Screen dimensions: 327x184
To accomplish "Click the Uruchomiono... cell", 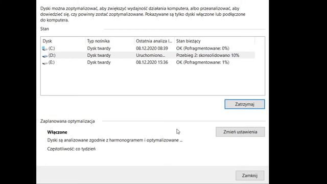I will tap(150, 55).
